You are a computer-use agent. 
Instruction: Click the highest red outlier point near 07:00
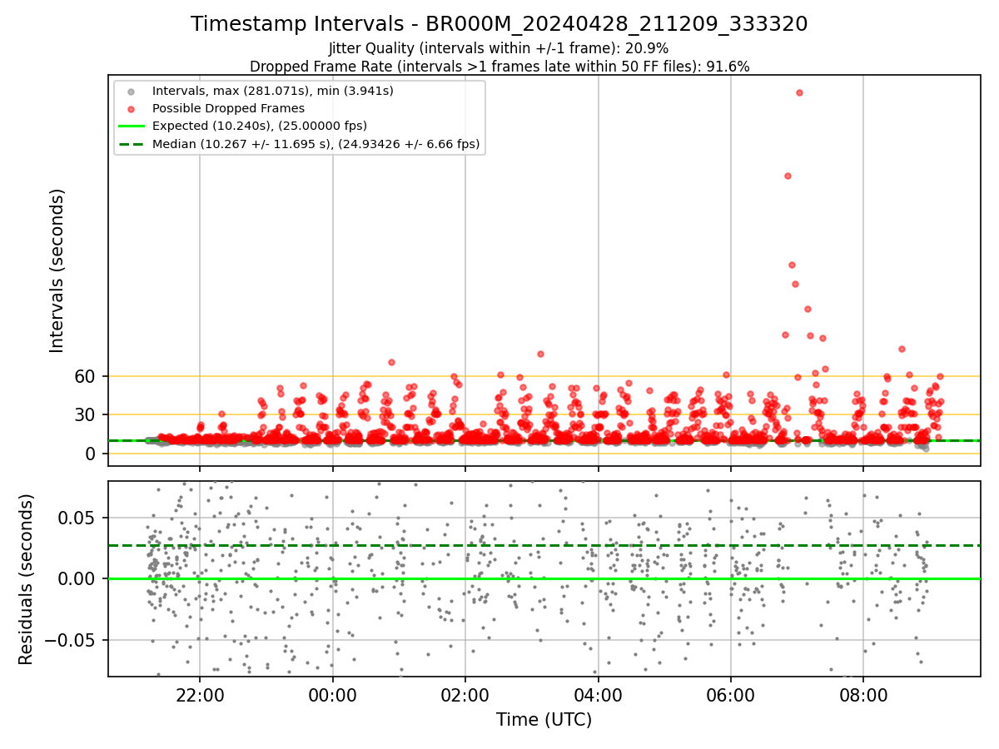coord(799,92)
